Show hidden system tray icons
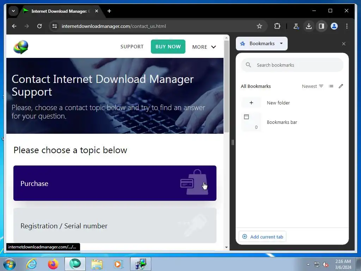Viewport: 361px width, 271px height. tap(308, 264)
